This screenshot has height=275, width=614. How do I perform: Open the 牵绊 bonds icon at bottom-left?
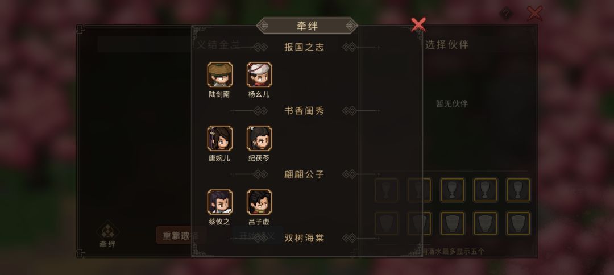click(107, 235)
